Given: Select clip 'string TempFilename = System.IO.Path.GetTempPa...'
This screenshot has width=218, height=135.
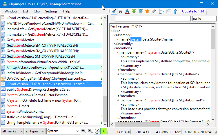Looking at the screenshot, I should click(52, 123).
